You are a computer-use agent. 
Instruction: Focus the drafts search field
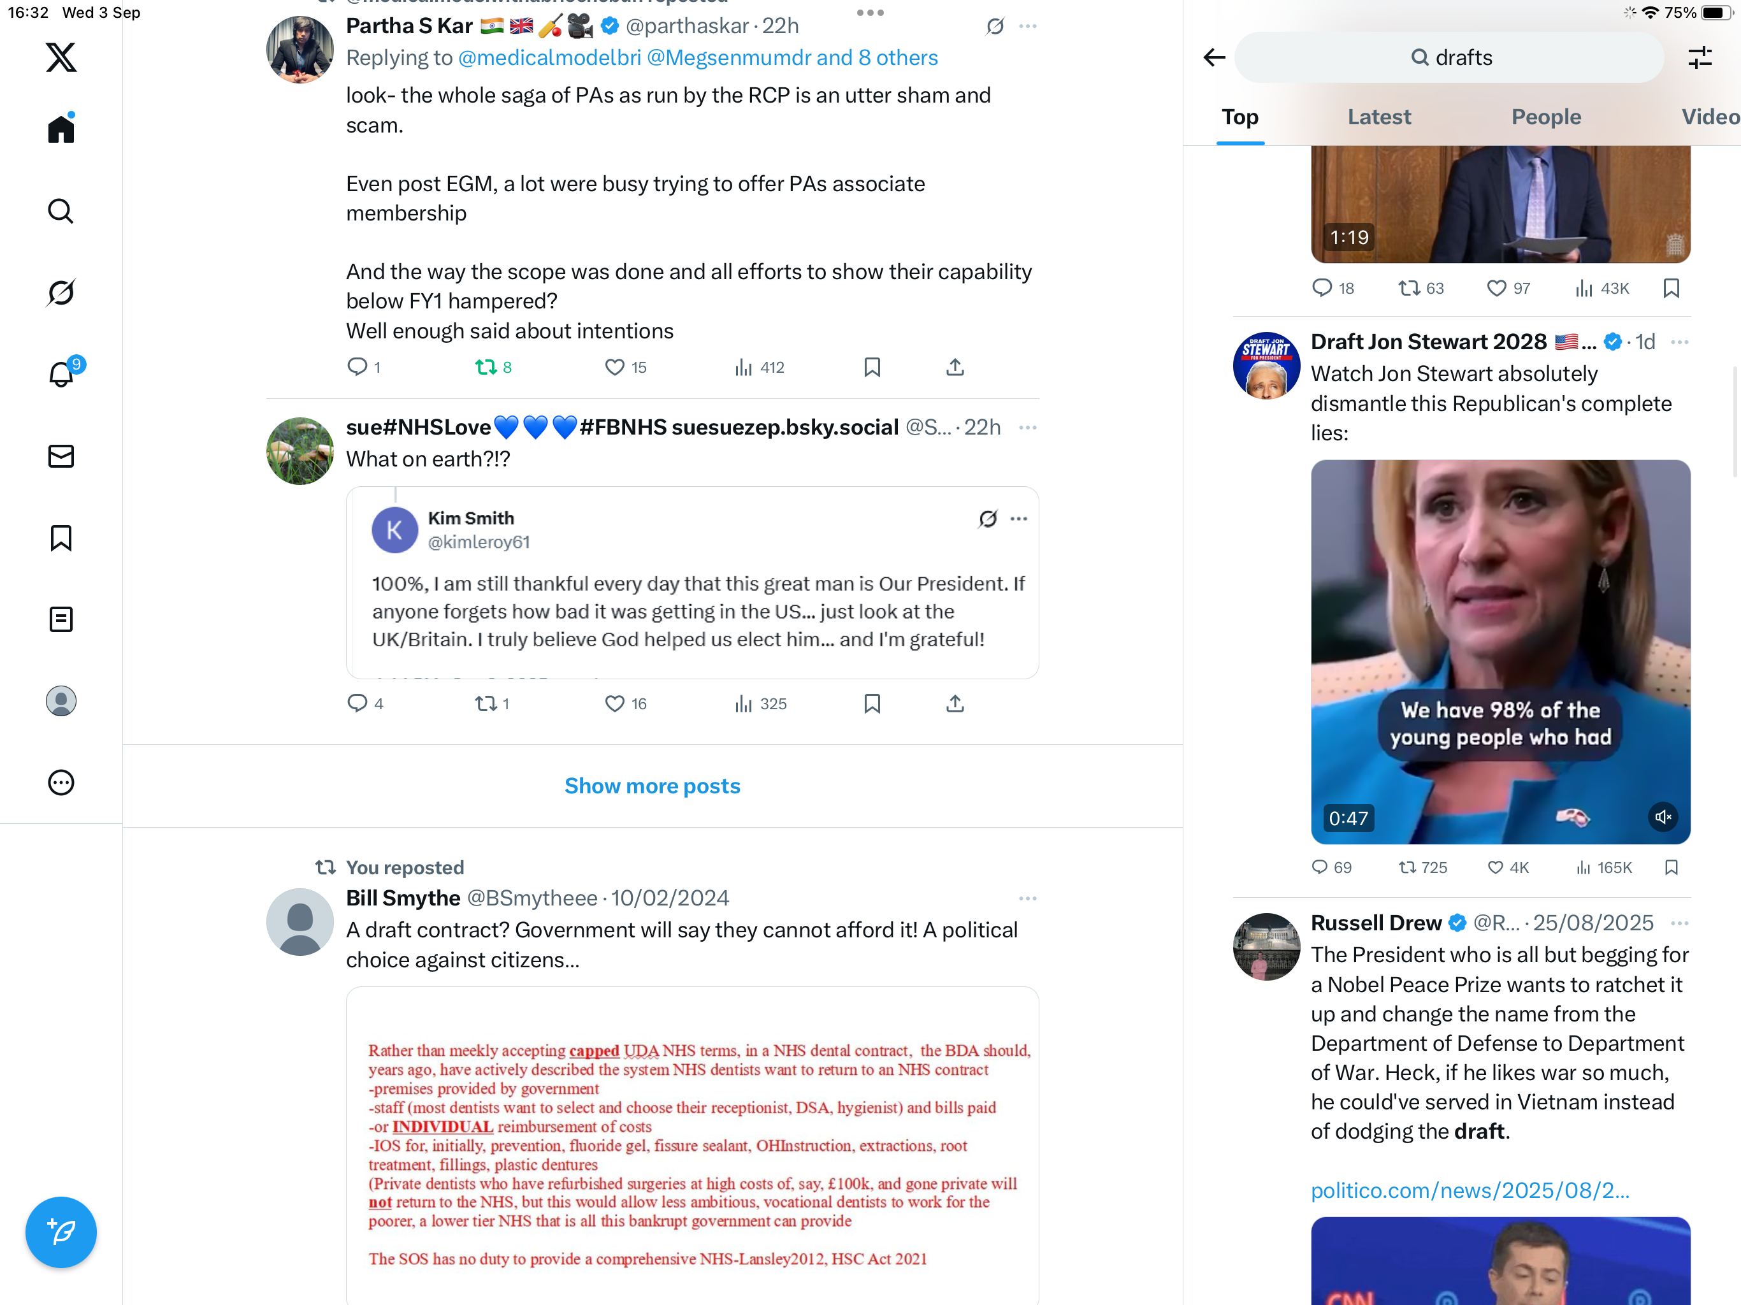(1449, 57)
